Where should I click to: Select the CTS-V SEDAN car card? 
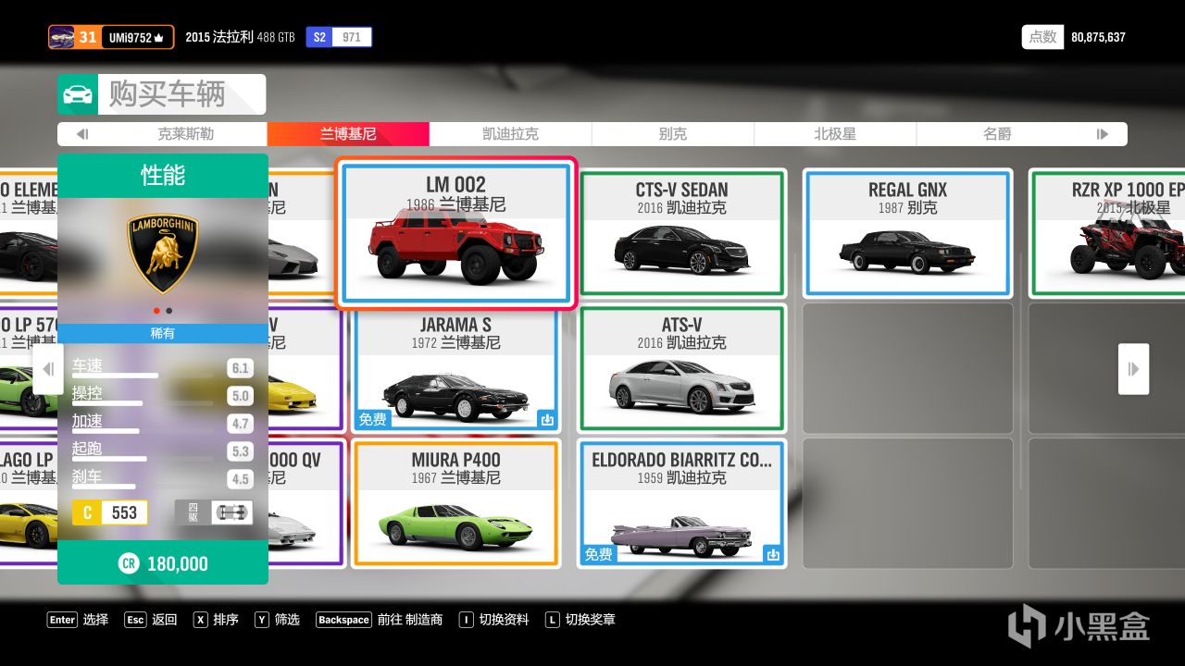682,233
